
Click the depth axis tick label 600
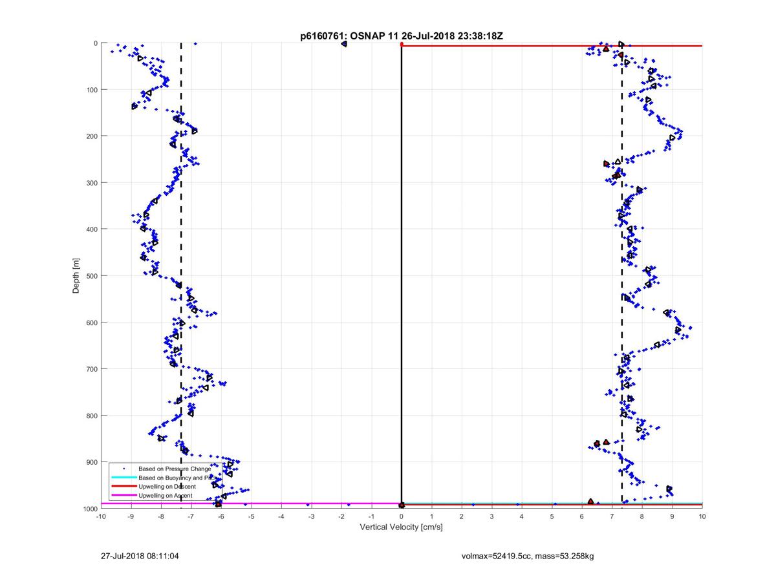(91, 323)
